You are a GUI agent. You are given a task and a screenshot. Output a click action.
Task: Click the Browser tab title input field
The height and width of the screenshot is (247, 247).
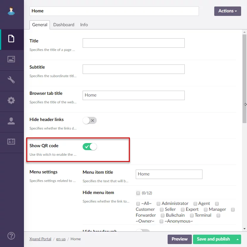[x=133, y=95]
